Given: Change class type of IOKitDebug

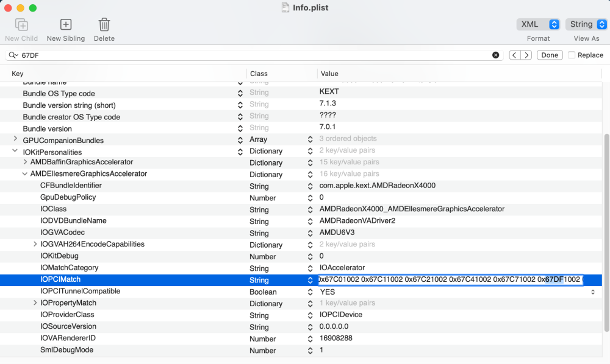Looking at the screenshot, I should [310, 256].
